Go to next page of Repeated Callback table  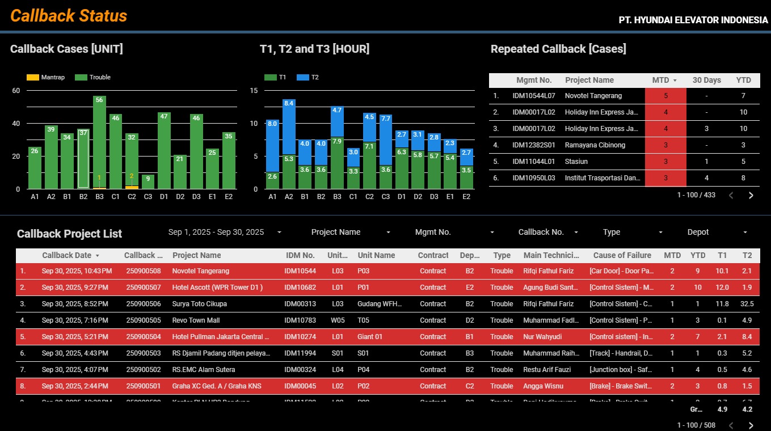click(751, 196)
